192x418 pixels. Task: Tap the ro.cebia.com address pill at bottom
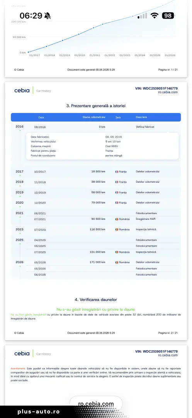(96, 404)
